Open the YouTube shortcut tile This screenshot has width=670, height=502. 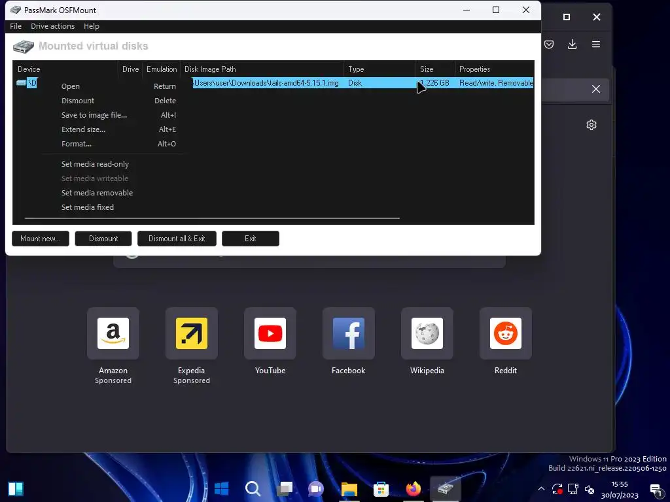[270, 333]
